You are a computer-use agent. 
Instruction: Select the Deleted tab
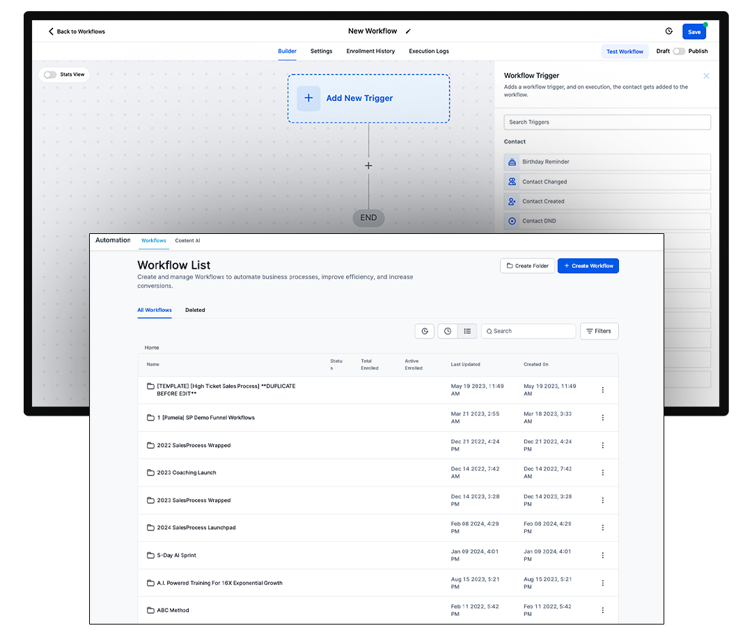195,311
